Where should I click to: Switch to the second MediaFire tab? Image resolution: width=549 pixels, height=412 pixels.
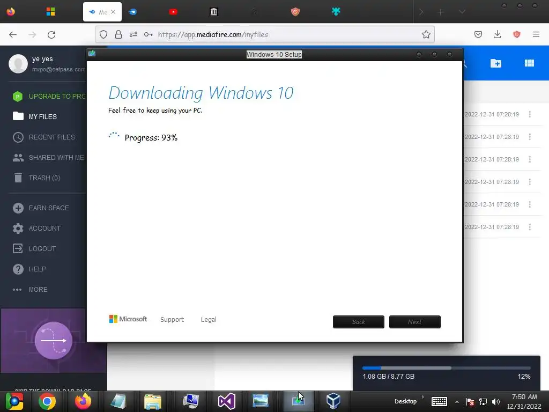point(132,12)
